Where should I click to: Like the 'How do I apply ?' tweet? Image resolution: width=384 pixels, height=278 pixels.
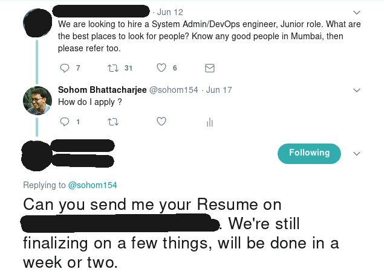pos(161,121)
